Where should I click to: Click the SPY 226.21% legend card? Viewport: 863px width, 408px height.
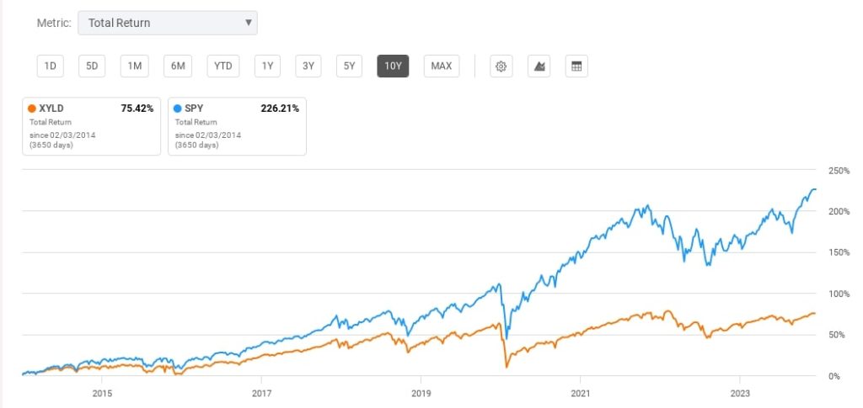tap(237, 126)
